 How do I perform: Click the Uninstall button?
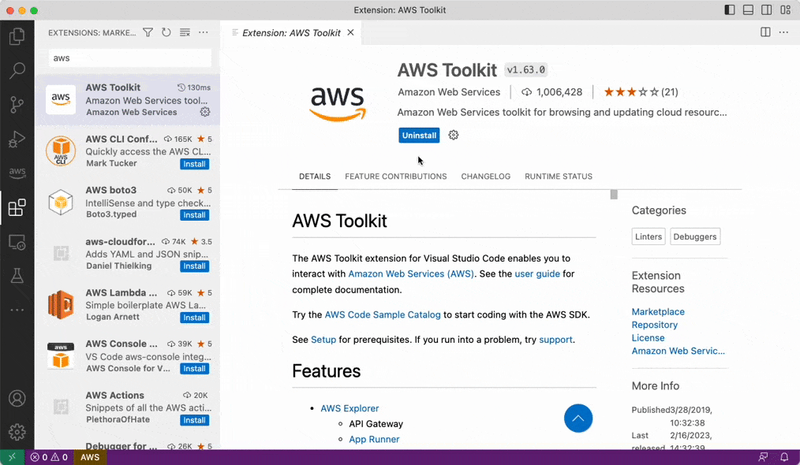(x=419, y=135)
